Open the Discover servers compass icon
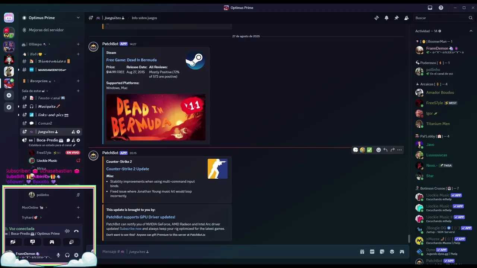Viewport: 477px width, 268px height. coord(9,107)
